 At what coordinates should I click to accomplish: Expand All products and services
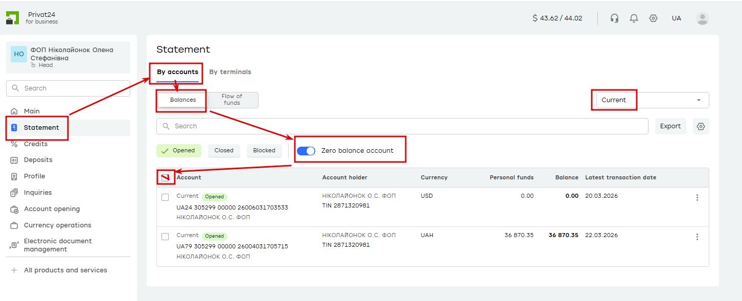65,270
